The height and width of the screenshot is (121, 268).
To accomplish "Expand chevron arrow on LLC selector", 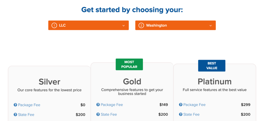I will (x=124, y=26).
